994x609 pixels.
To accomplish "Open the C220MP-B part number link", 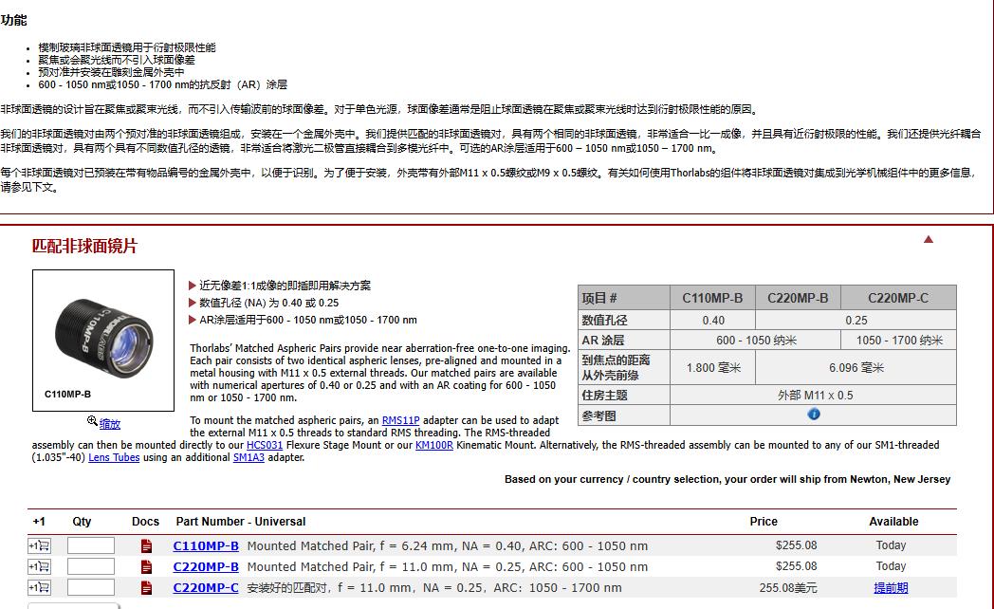I will point(206,566).
